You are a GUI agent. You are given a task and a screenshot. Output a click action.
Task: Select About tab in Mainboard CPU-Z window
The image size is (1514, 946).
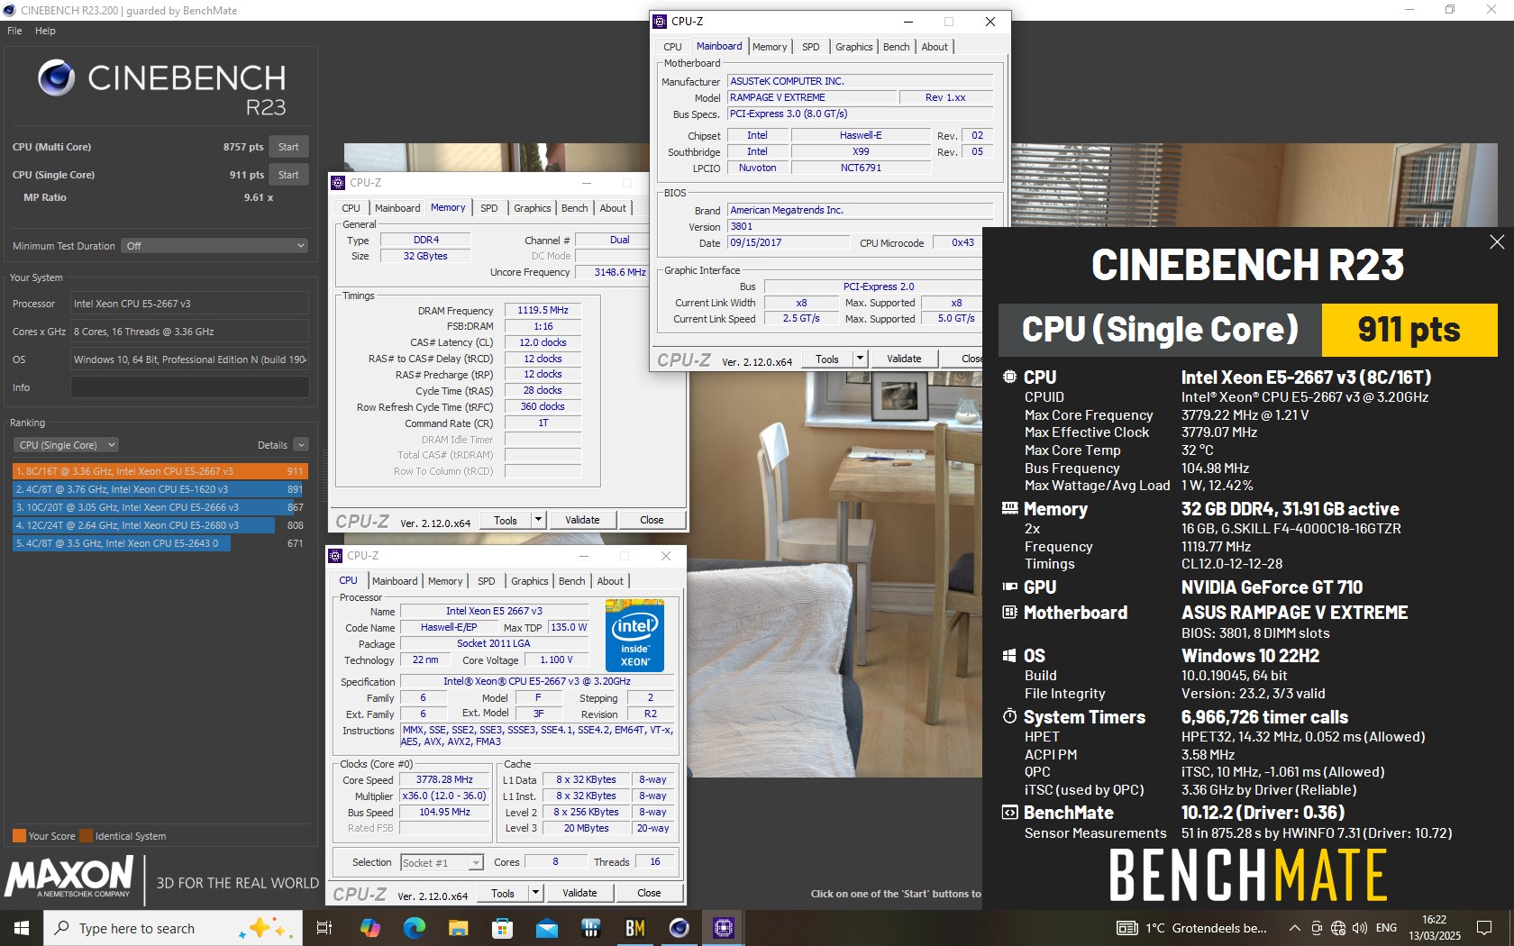click(935, 47)
